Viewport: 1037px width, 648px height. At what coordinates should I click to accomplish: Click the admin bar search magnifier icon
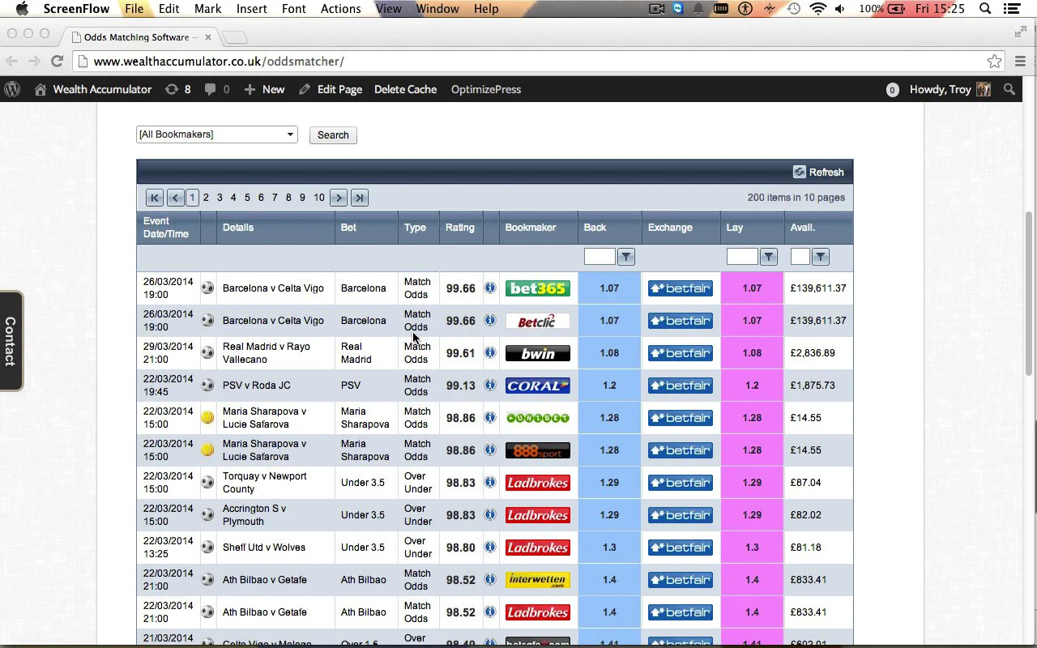pyautogui.click(x=1009, y=89)
